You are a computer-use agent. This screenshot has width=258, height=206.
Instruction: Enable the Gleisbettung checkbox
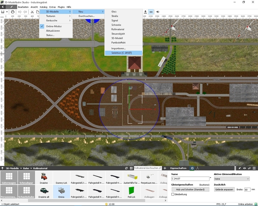tap(173, 194)
